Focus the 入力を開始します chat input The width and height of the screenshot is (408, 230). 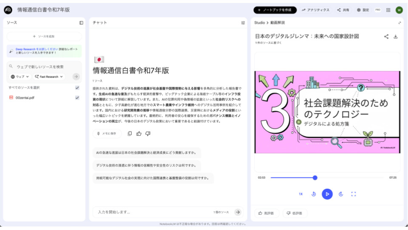coord(153,212)
